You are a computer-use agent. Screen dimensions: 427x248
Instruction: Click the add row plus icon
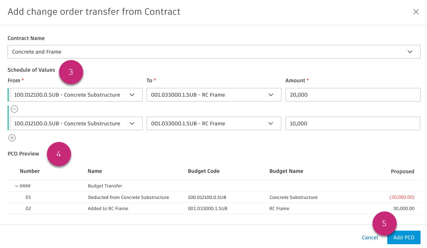coord(12,138)
